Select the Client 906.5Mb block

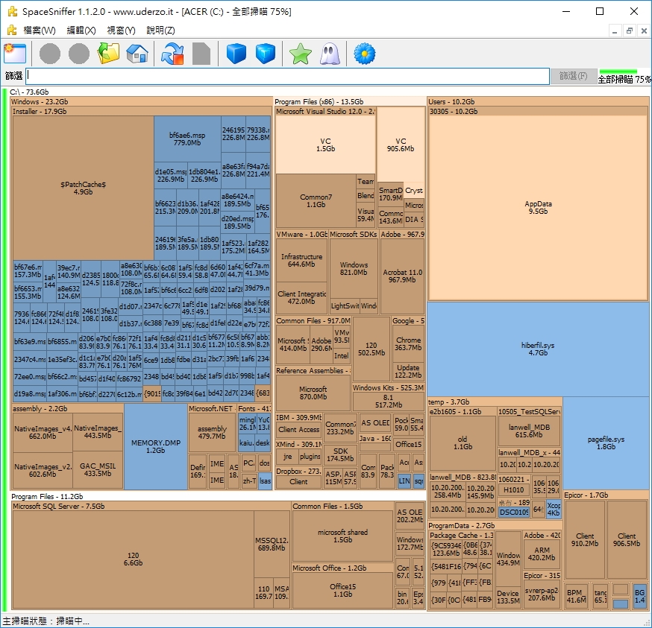627,539
